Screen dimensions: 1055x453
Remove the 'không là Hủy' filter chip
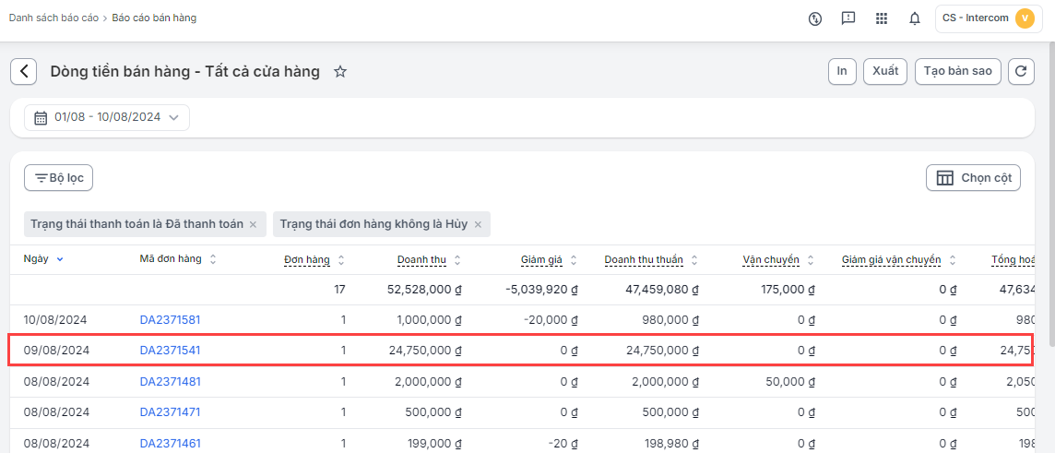coord(478,224)
